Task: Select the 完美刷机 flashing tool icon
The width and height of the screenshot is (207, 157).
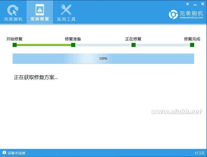Action: tap(13, 10)
